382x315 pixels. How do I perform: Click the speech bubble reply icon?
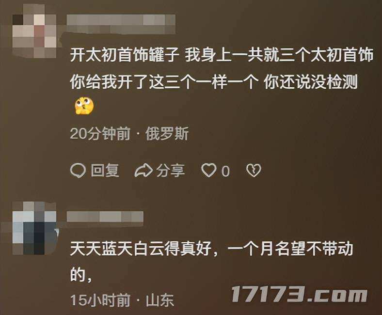pos(78,170)
